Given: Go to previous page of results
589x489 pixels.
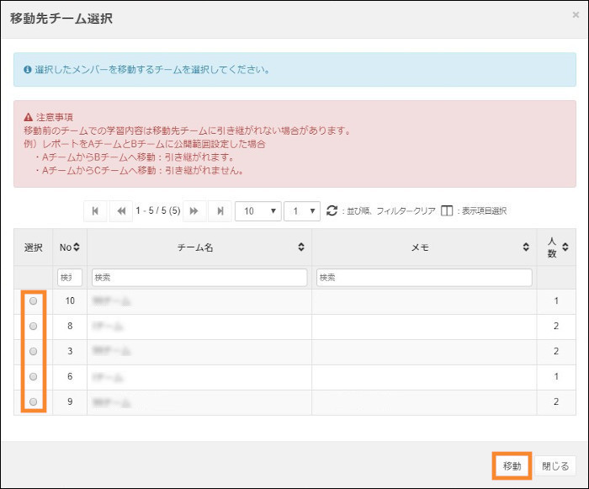Looking at the screenshot, I should 122,211.
